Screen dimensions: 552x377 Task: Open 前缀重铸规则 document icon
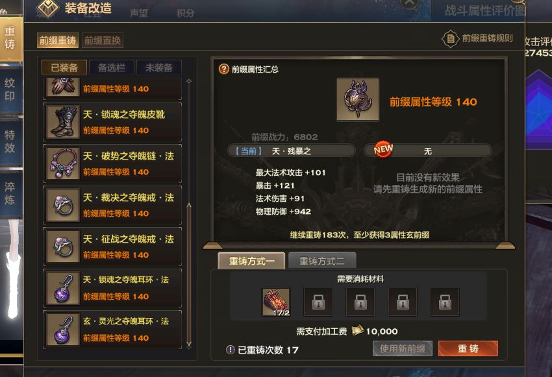451,38
